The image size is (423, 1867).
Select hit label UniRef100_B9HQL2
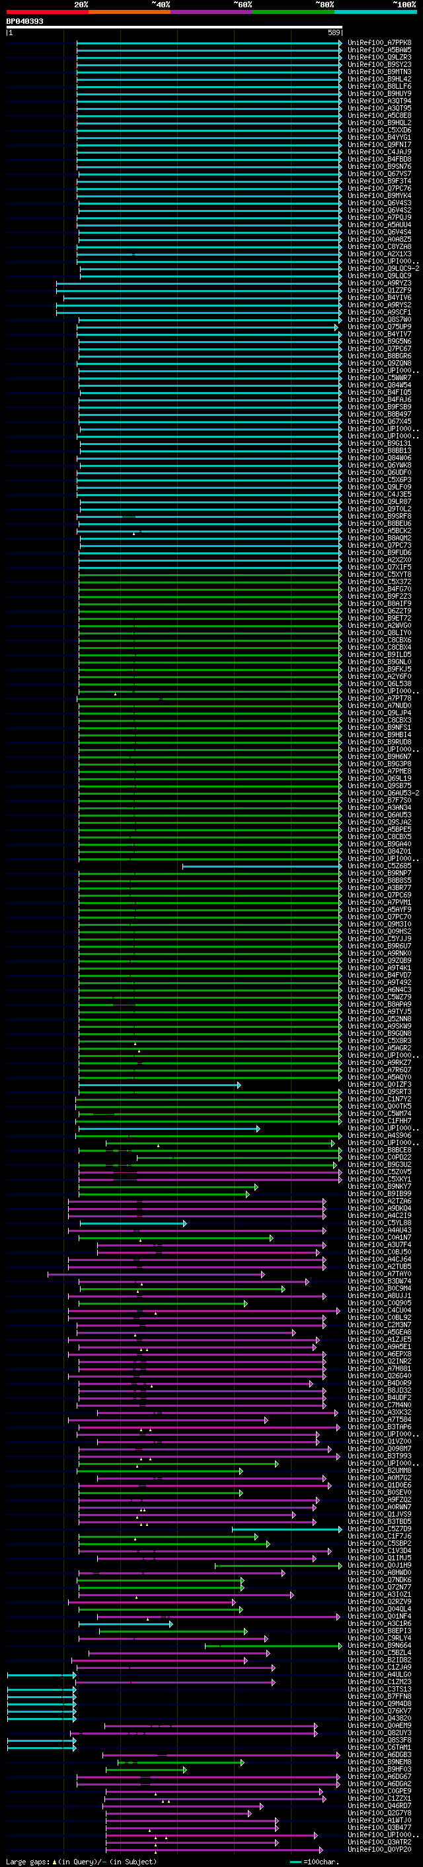pyautogui.click(x=379, y=123)
